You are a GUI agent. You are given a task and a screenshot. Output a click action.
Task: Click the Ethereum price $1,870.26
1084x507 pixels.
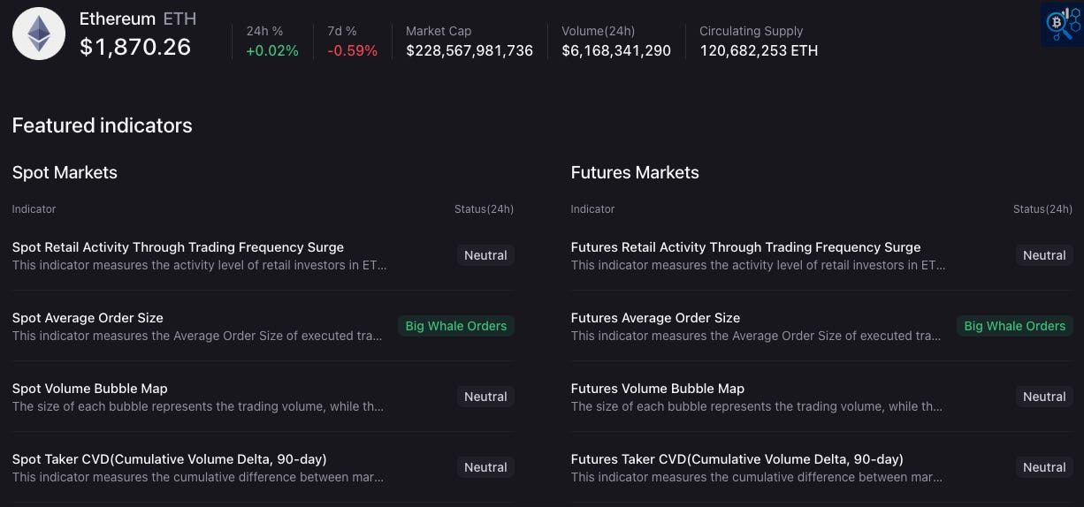pos(135,47)
